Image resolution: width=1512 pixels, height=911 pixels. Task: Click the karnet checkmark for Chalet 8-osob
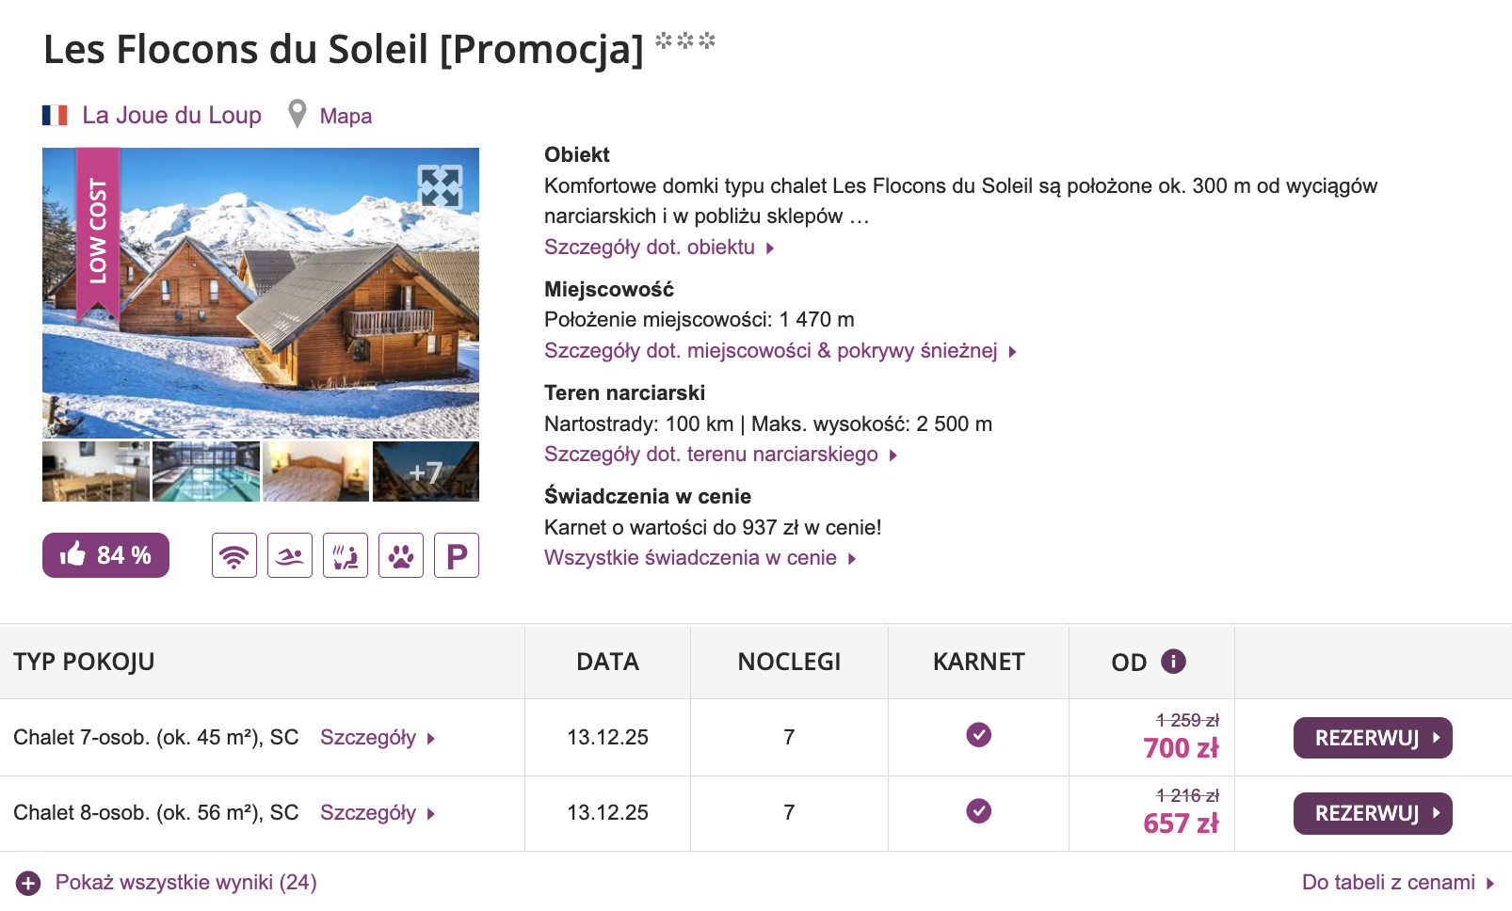(x=979, y=812)
